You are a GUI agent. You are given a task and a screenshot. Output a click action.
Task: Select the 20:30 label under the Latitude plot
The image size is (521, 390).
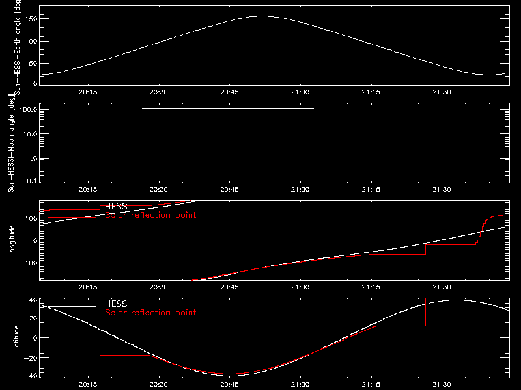click(158, 385)
